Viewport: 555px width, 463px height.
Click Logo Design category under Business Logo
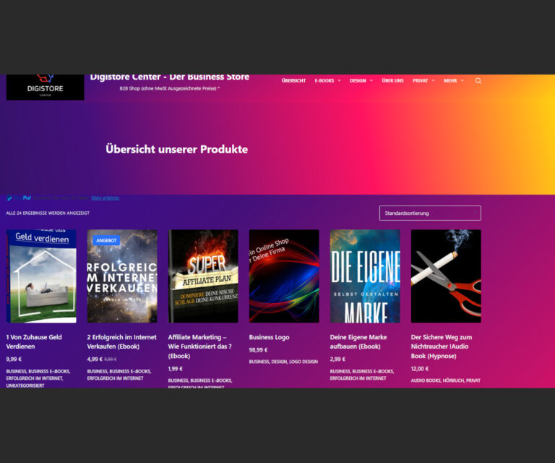pyautogui.click(x=304, y=362)
